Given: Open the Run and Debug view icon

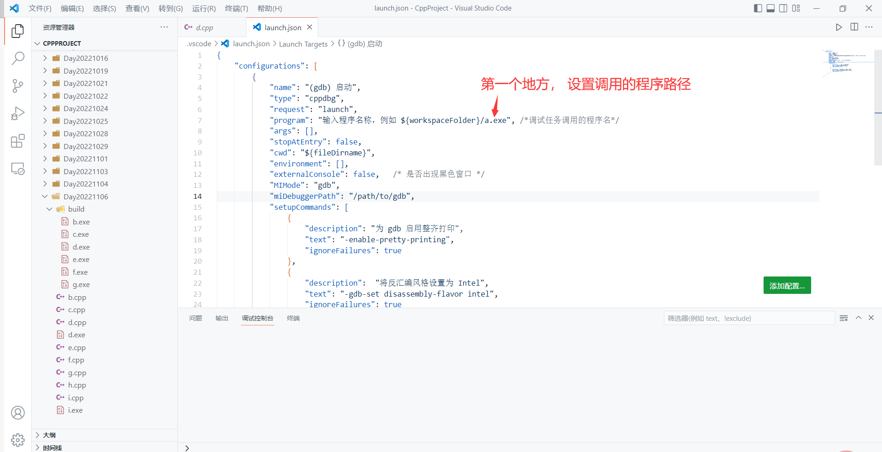Looking at the screenshot, I should point(18,113).
